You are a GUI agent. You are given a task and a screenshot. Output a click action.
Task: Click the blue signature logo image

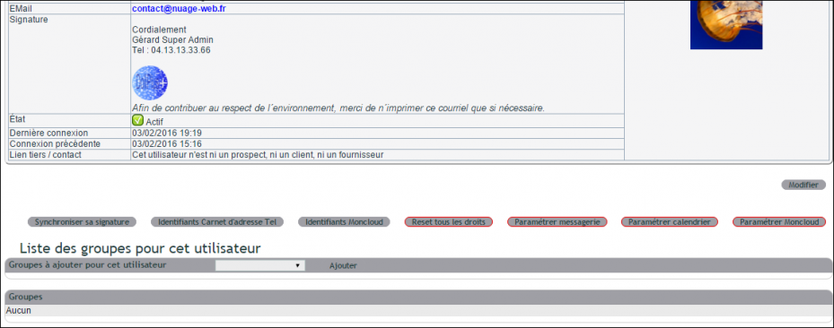(x=150, y=82)
